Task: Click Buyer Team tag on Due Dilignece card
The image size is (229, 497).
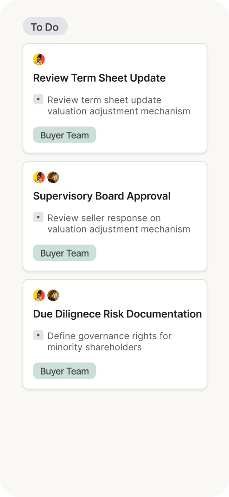Action: (64, 371)
